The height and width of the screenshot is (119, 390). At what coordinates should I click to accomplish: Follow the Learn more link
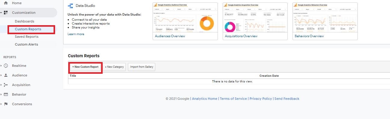[76, 34]
